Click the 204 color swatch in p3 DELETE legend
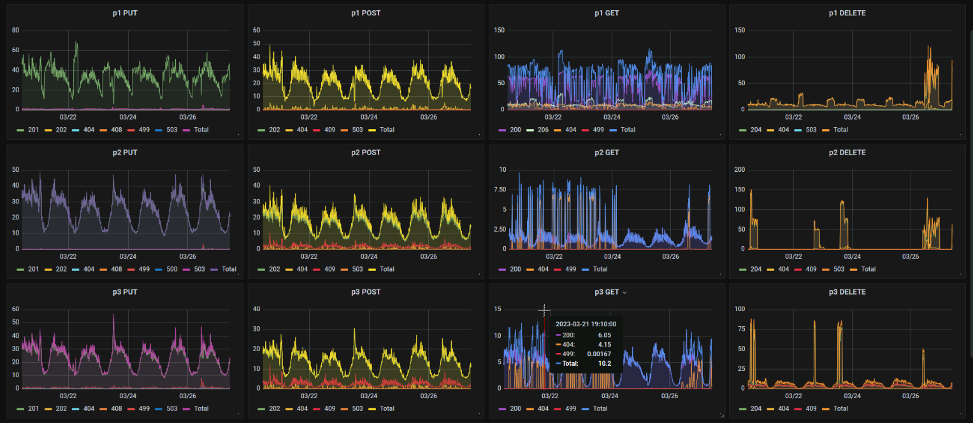 744,408
